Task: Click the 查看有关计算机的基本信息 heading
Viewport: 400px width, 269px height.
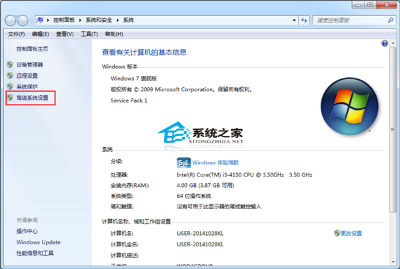Action: coord(144,53)
